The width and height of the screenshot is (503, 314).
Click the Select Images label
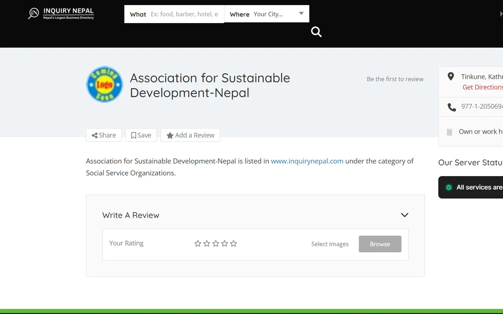pyautogui.click(x=330, y=244)
